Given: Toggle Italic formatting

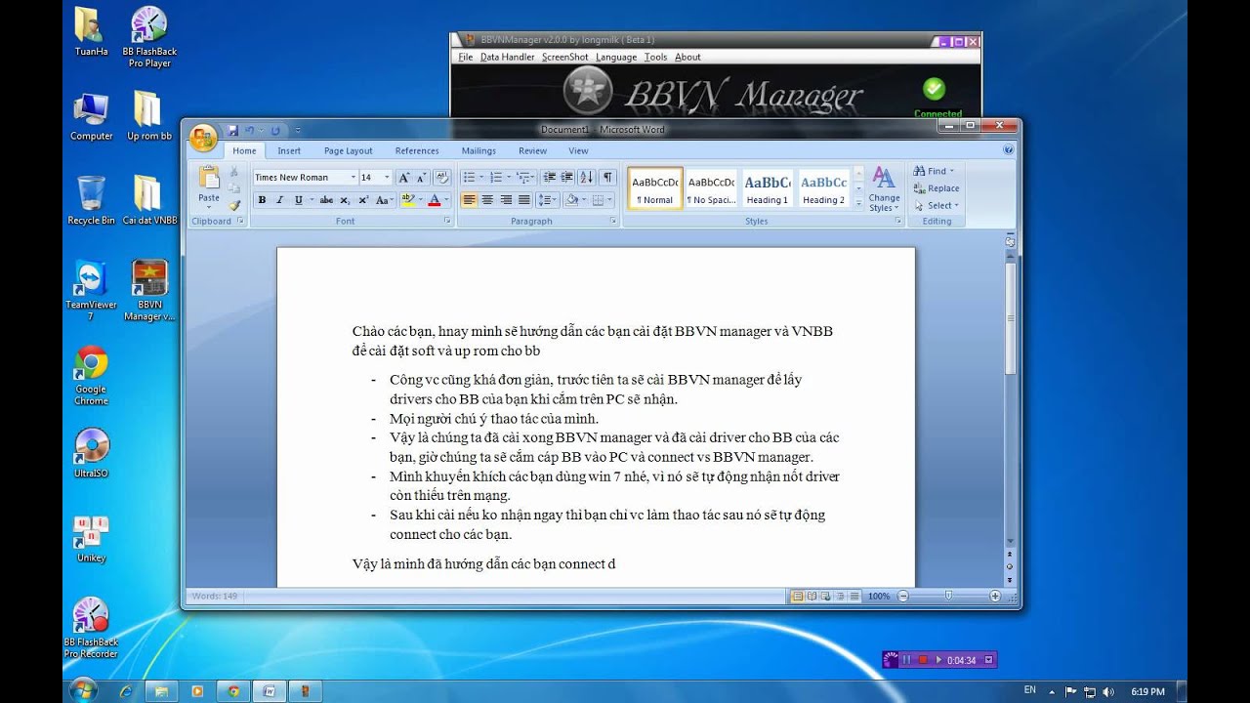Looking at the screenshot, I should (279, 200).
